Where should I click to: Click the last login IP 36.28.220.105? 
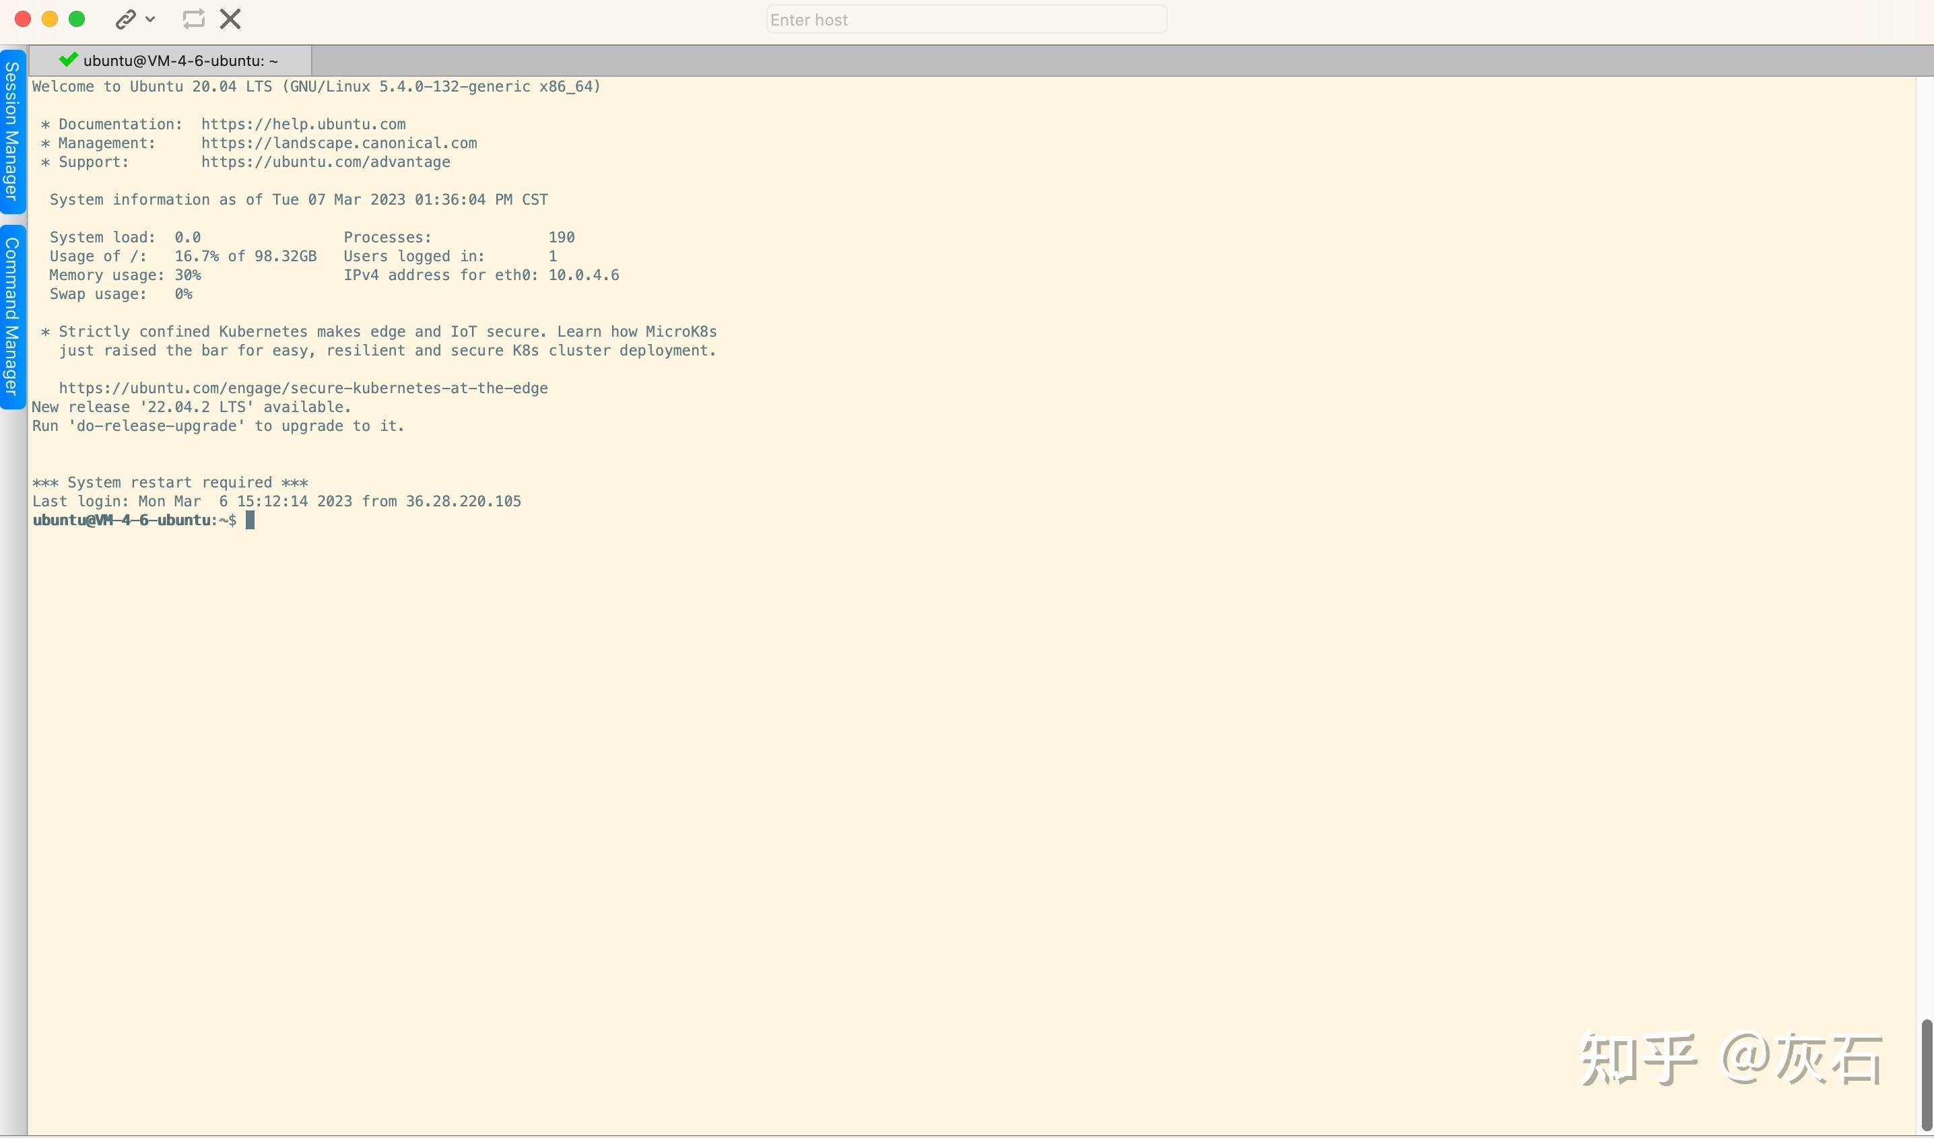(x=463, y=501)
